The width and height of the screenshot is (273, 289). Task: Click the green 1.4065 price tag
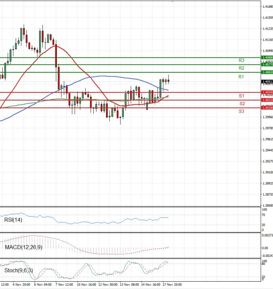[267, 72]
